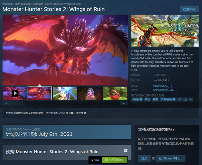Click the 角色扮演 tag

click(x=137, y=99)
